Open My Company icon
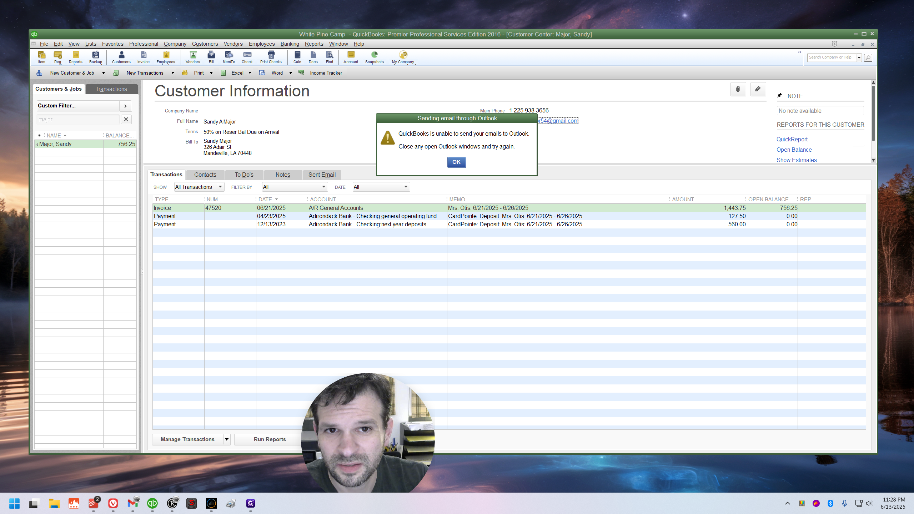The image size is (914, 514). 403,57
